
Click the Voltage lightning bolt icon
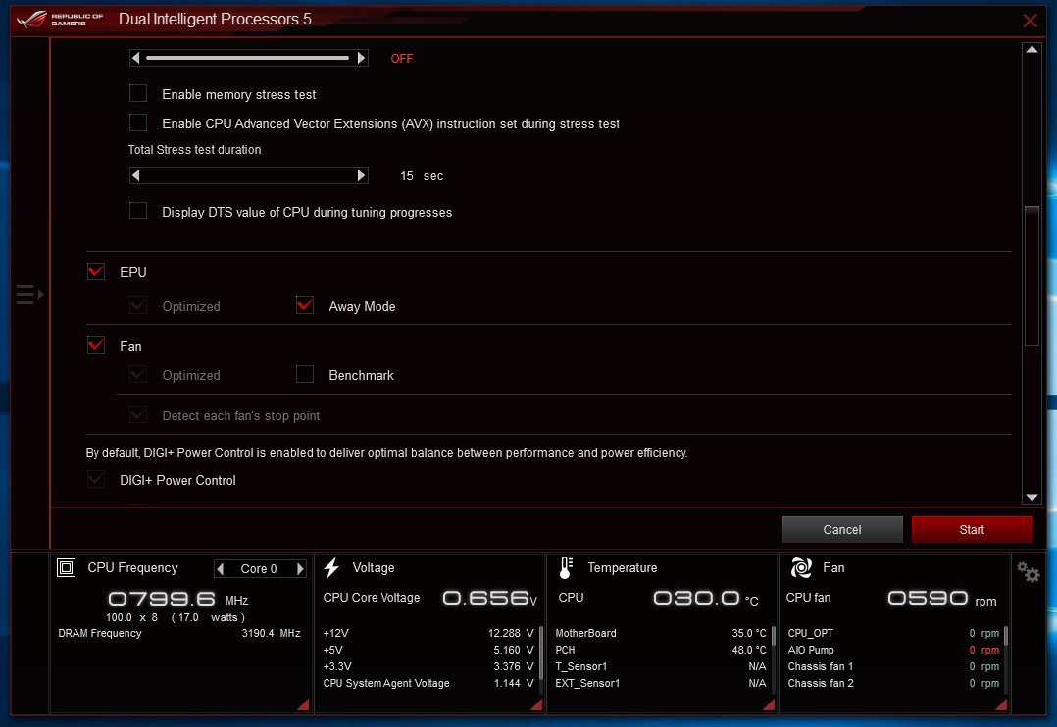[331, 568]
